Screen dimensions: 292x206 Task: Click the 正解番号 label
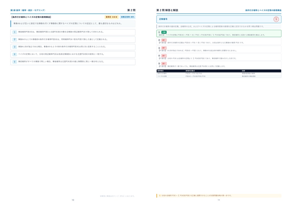163,19
